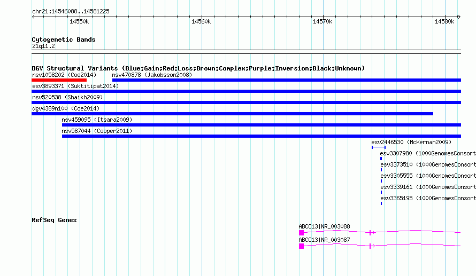Viewport: 476px width, 276px height.
Task: Click the right arrow end of ruler
Action: pyautogui.click(x=459, y=17)
